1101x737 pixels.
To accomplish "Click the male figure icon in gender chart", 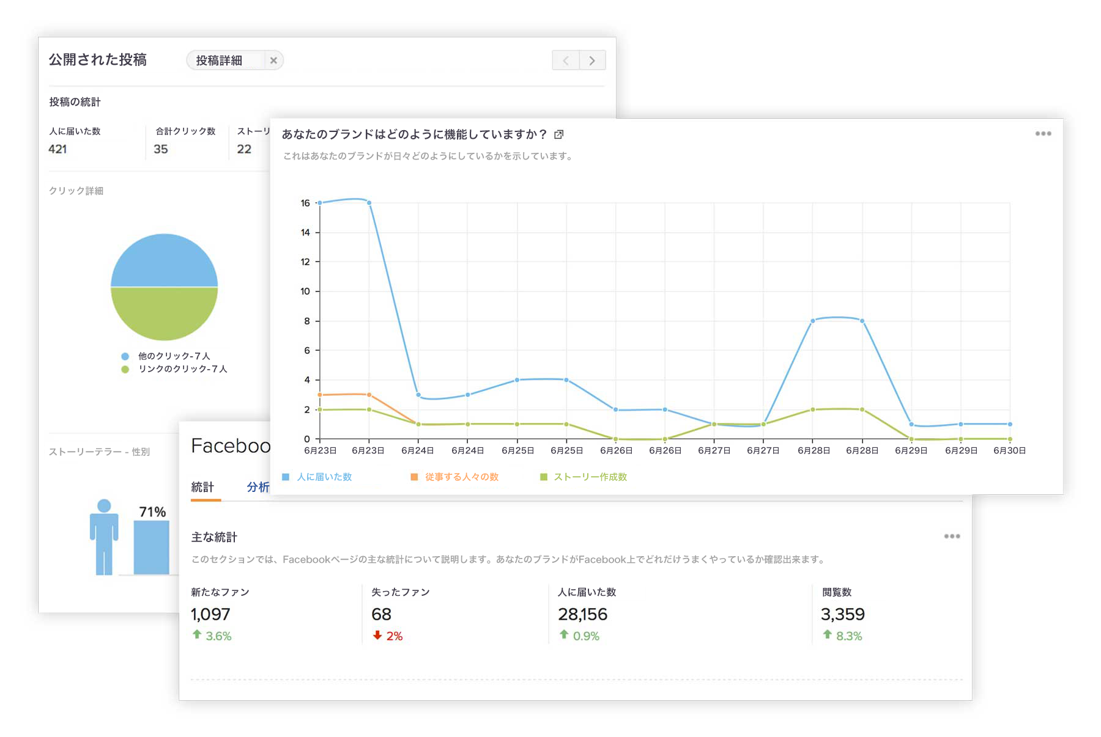I will coord(104,537).
